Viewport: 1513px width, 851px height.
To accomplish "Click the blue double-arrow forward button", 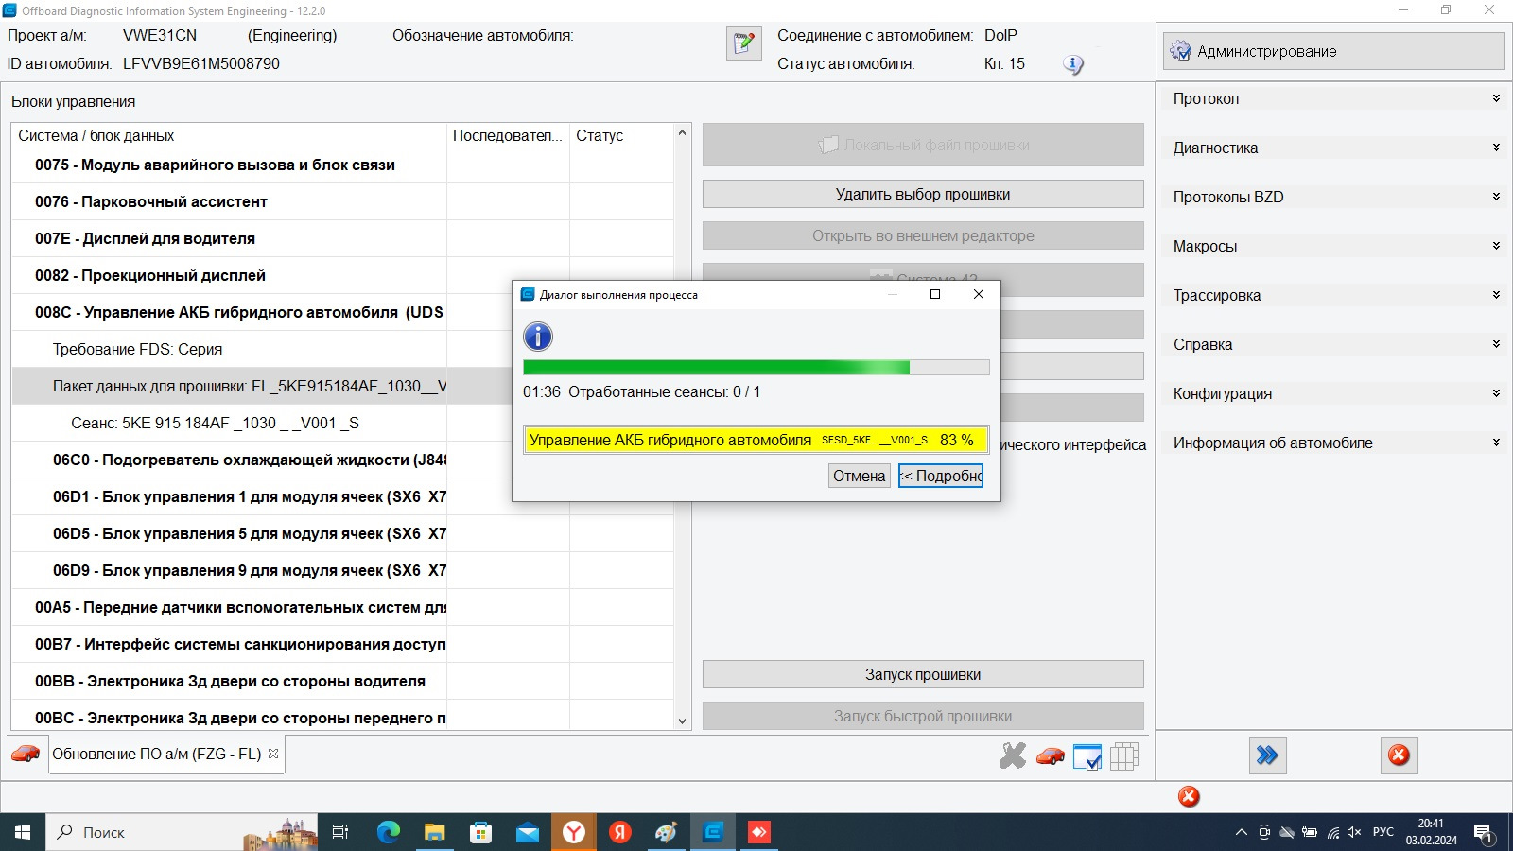I will 1267,755.
